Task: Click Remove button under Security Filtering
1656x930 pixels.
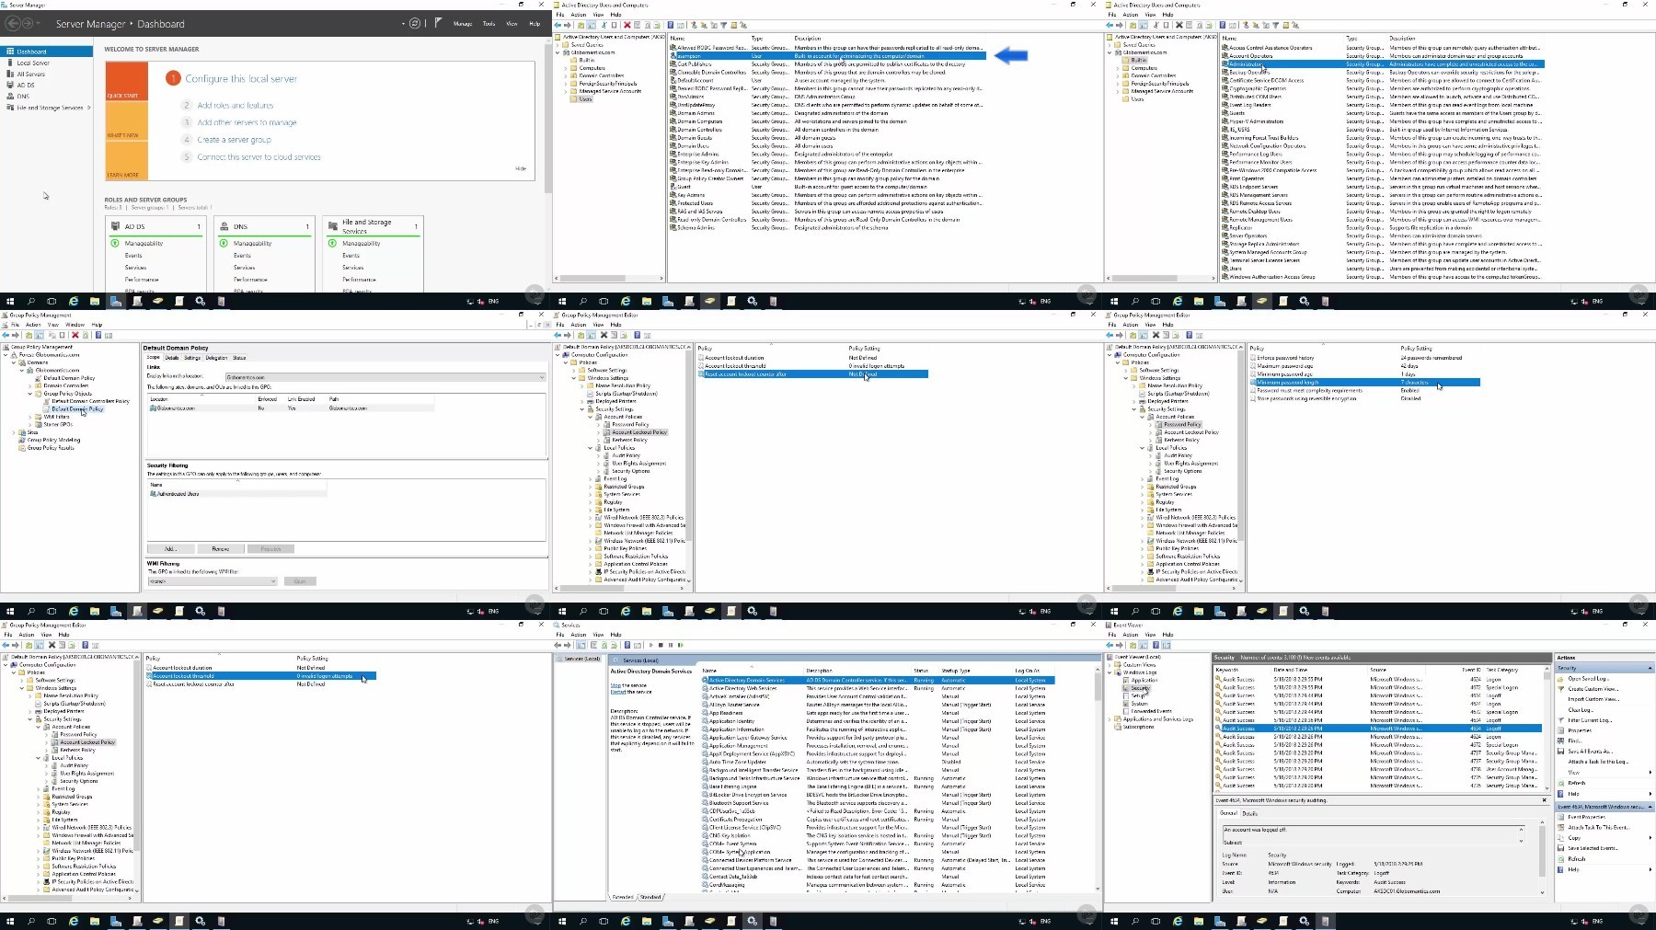Action: (221, 549)
